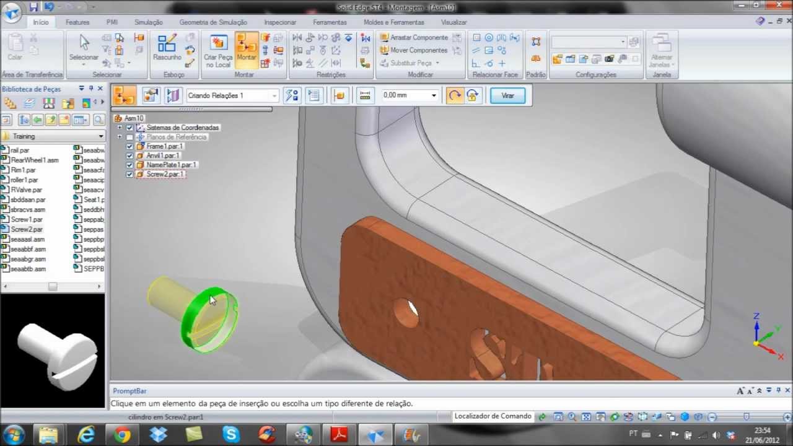Viewport: 793px width, 446px height.
Task: Switch to the Simulação ribbon tab
Action: pos(149,22)
